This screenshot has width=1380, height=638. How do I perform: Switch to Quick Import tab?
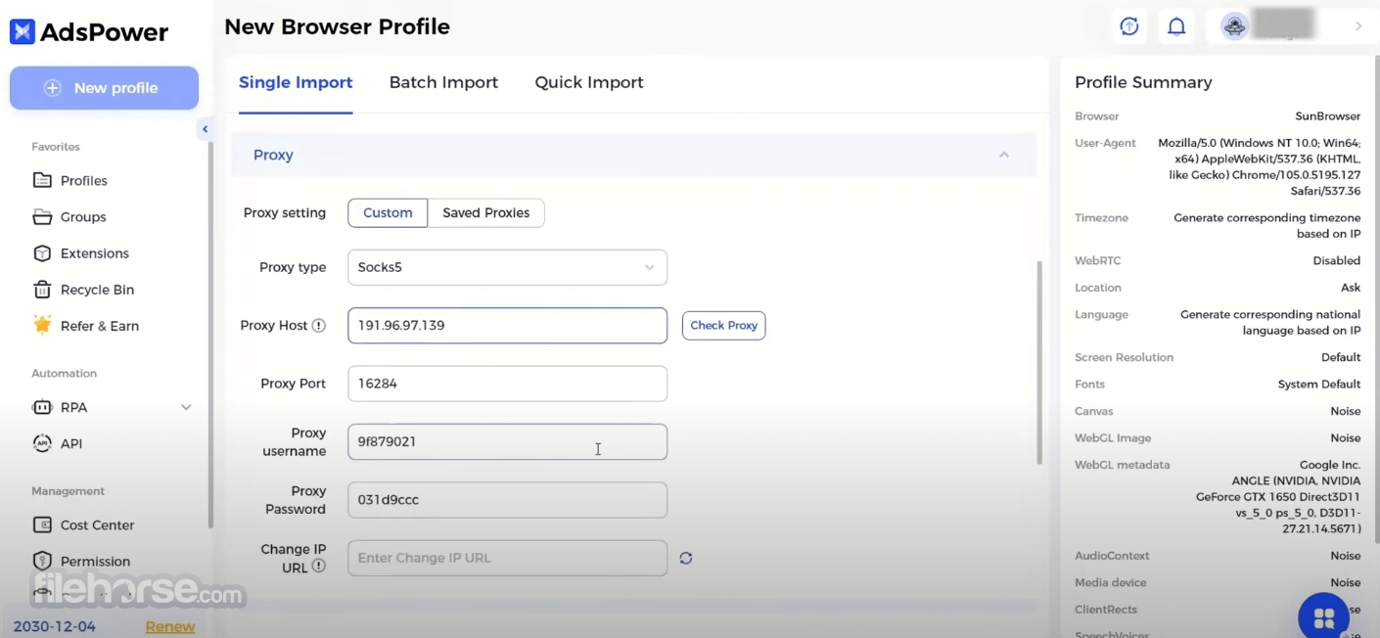tap(589, 82)
